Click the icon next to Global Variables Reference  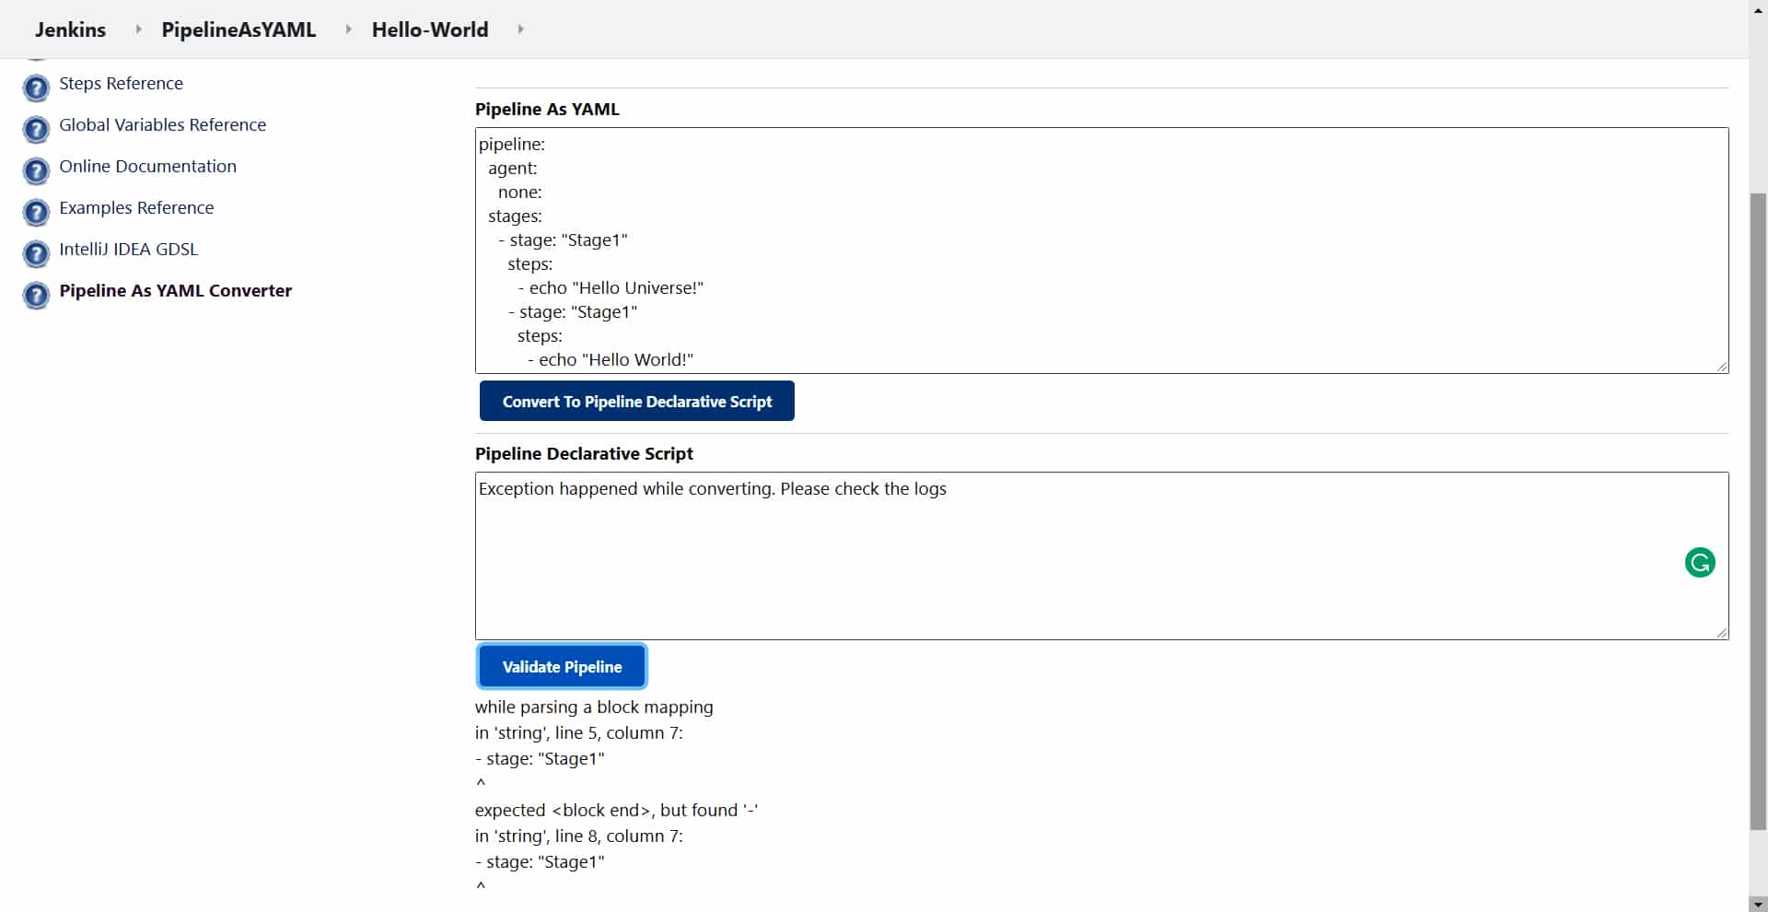click(36, 130)
